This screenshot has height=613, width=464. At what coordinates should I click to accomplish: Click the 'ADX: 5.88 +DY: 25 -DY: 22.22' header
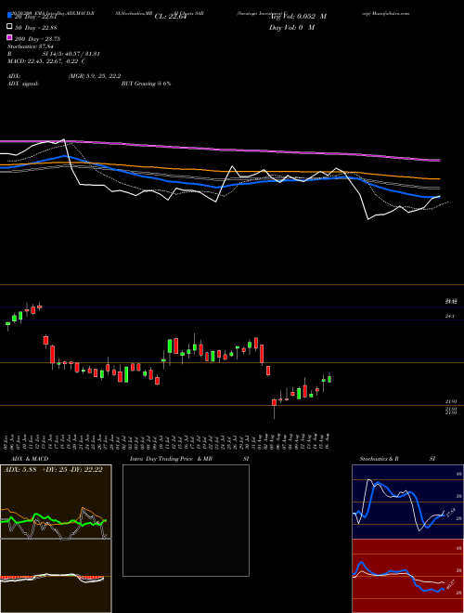[x=53, y=469]
